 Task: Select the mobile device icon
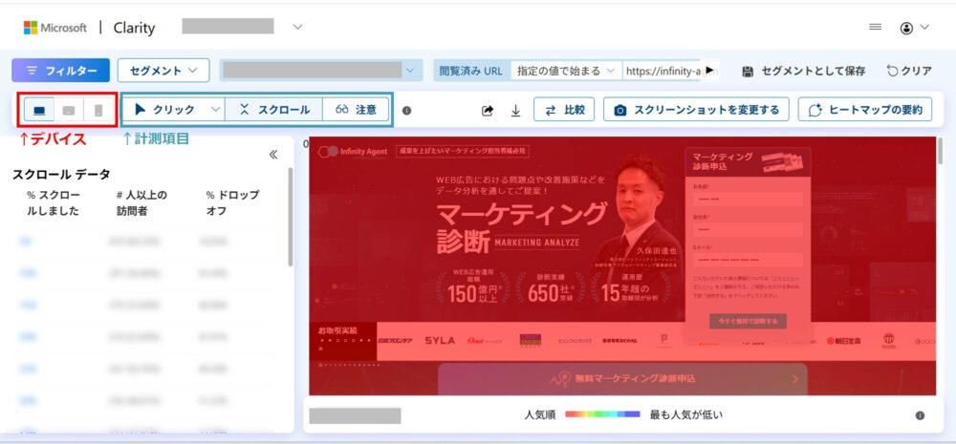pyautogui.click(x=98, y=110)
